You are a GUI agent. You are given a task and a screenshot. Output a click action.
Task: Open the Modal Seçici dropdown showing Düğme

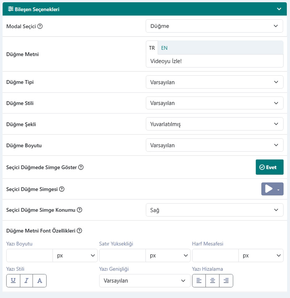tap(214, 26)
